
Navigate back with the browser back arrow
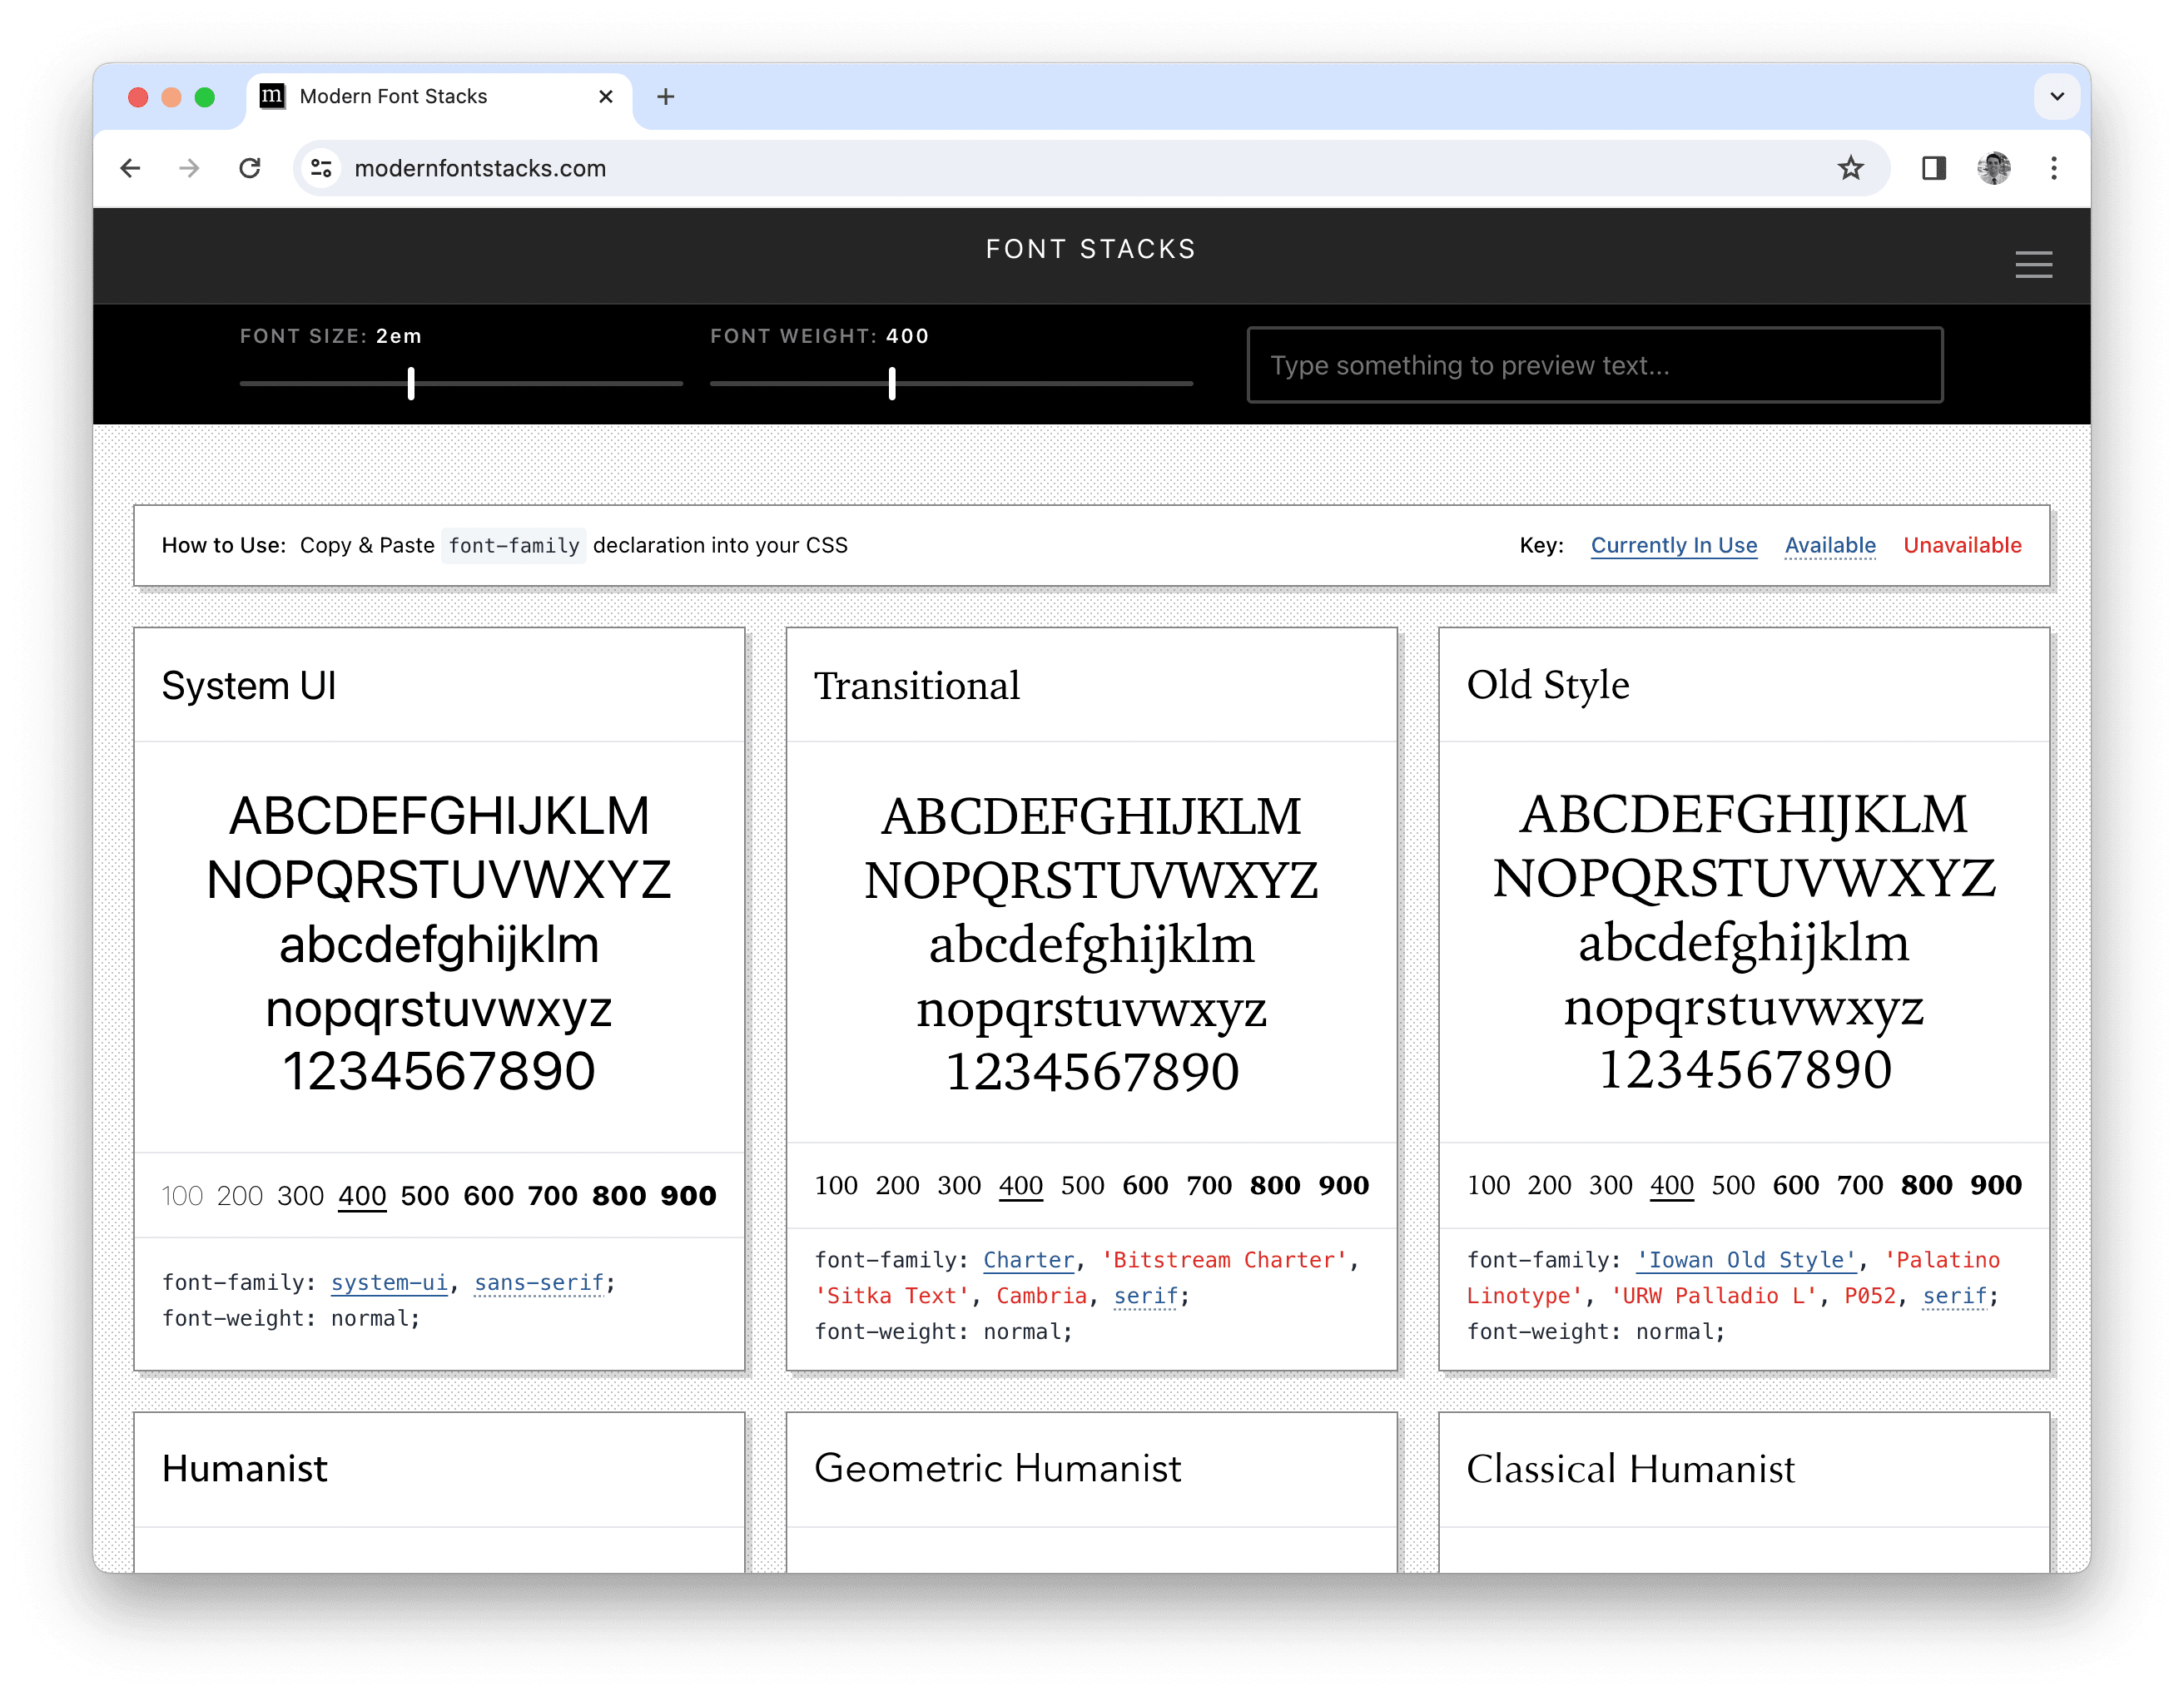tap(131, 168)
